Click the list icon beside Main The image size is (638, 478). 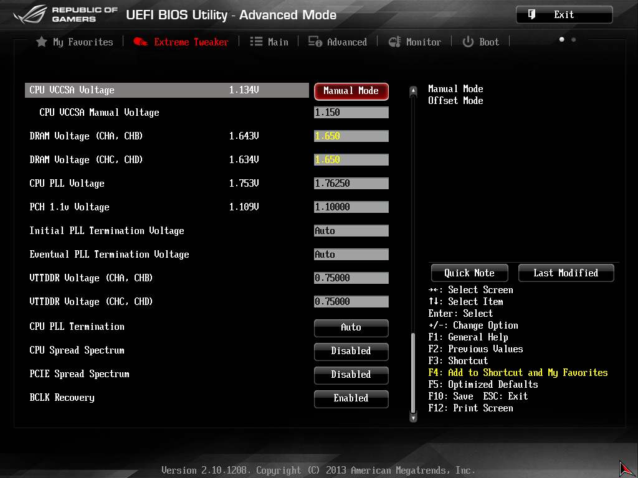click(x=256, y=42)
